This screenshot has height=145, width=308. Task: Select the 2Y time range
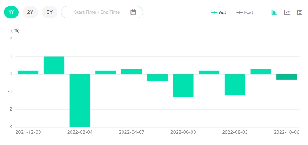tap(30, 12)
